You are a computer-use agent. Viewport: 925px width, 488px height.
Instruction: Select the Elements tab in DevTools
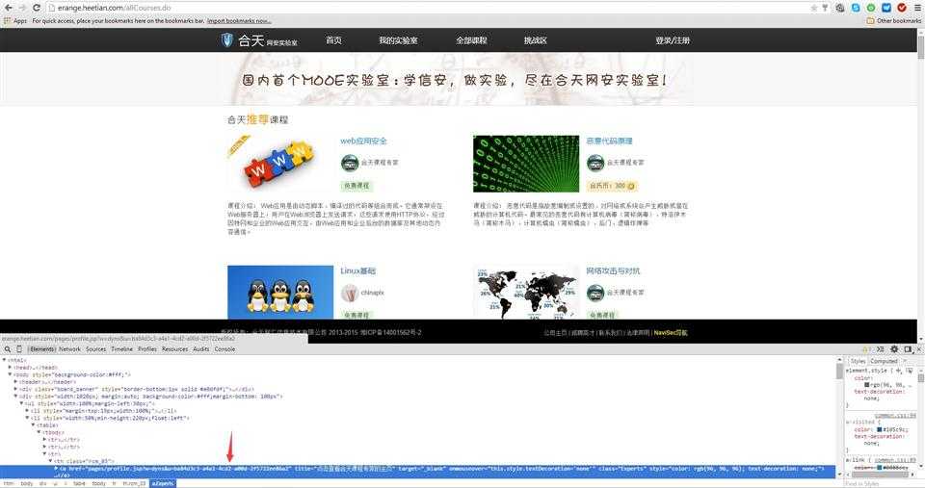[41, 348]
